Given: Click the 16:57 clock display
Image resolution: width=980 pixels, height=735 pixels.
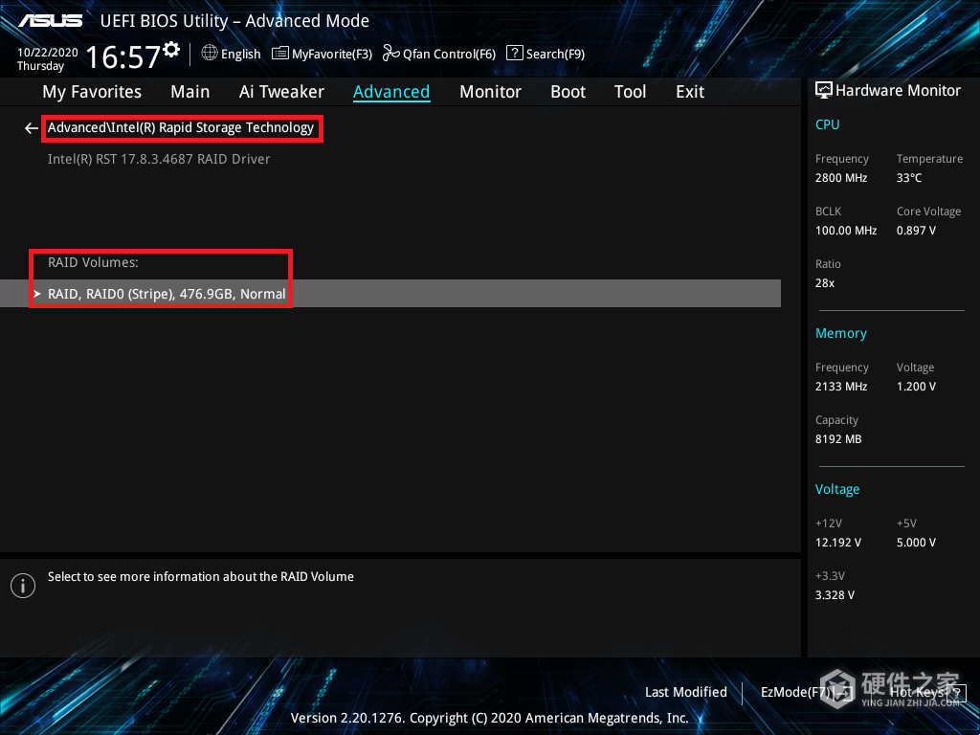Looking at the screenshot, I should (x=123, y=56).
